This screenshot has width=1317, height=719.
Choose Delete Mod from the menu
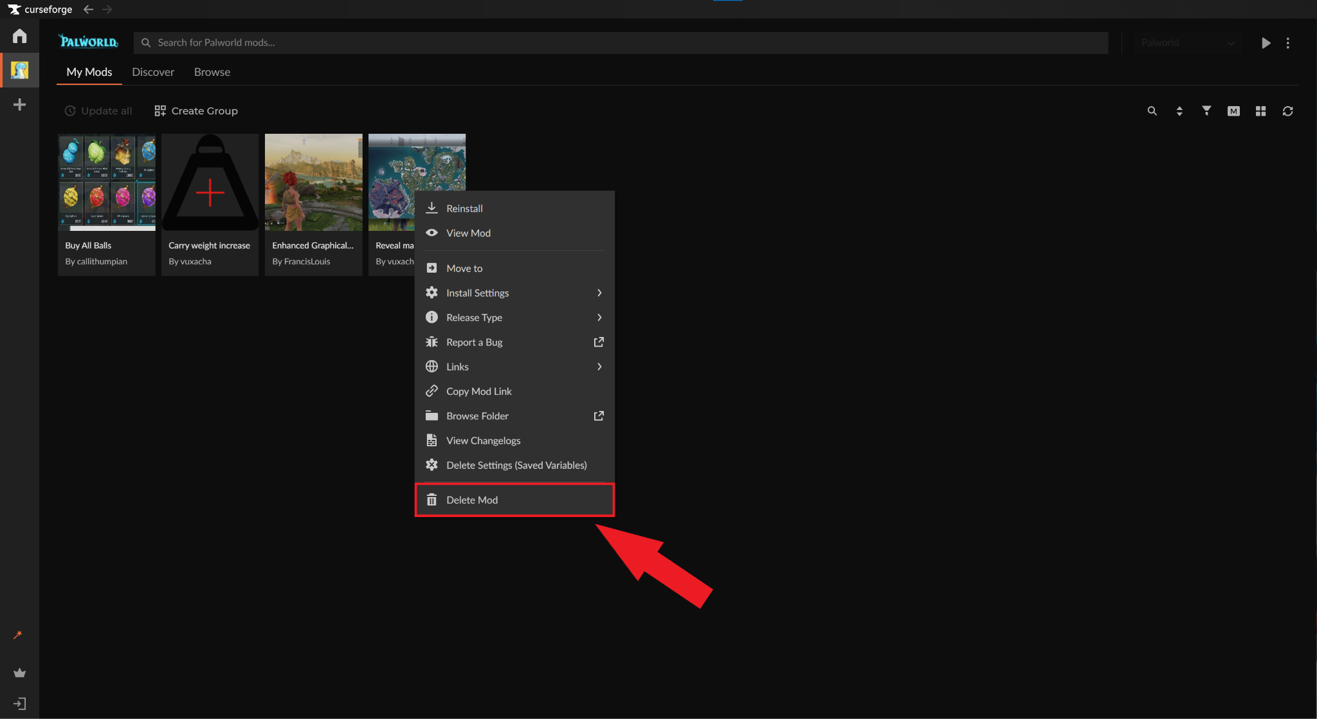pyautogui.click(x=514, y=500)
